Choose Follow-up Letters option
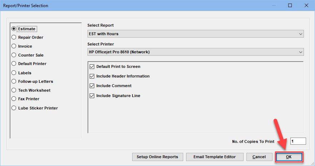The image size is (315, 166). point(14,81)
